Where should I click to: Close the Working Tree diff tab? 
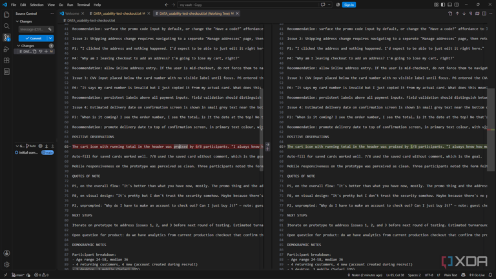[237, 14]
